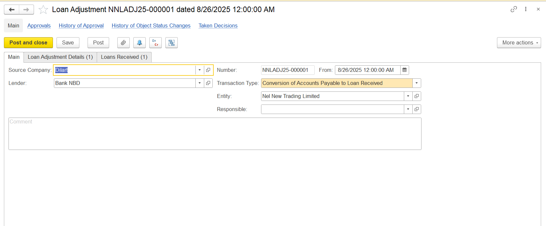Add document to favorites with star icon
Image resolution: width=546 pixels, height=226 pixels.
(x=43, y=10)
